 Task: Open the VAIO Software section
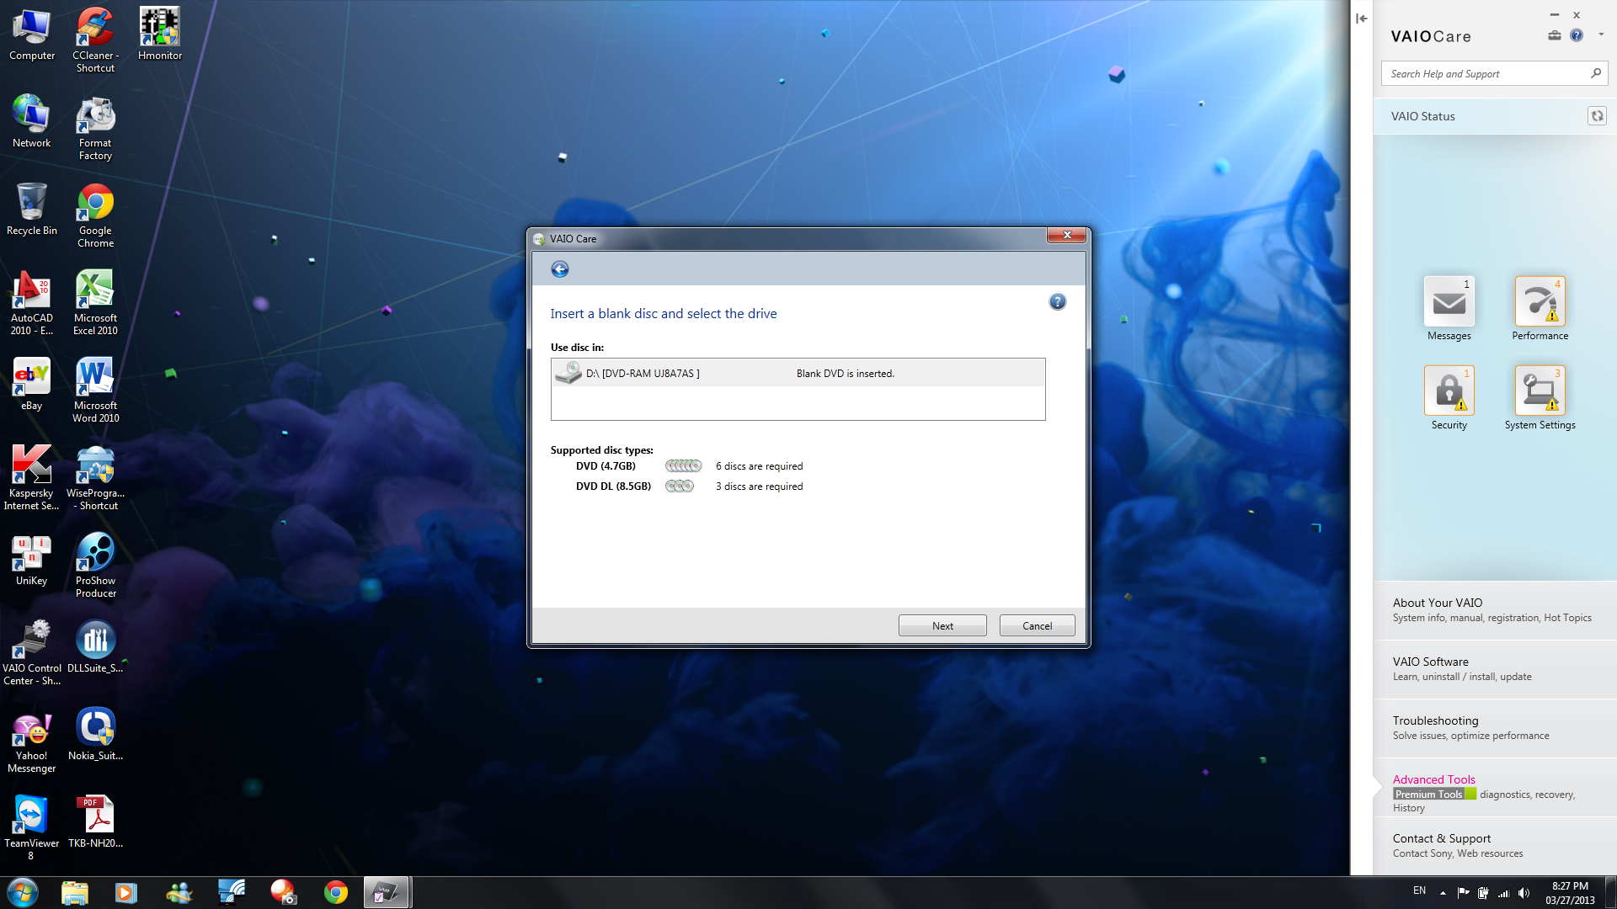[x=1495, y=669]
